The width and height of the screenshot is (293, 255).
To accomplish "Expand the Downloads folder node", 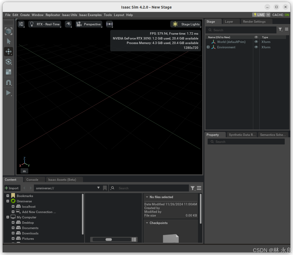I will point(13,233).
